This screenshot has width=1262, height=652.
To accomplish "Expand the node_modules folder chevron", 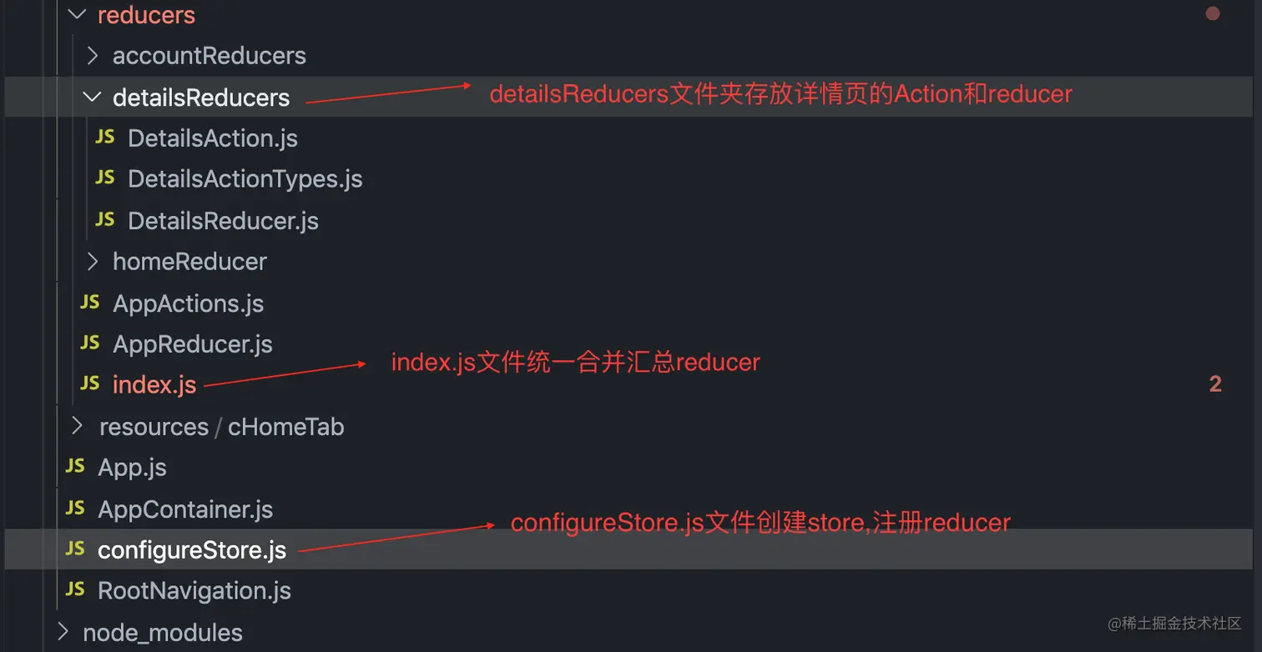I will (63, 632).
